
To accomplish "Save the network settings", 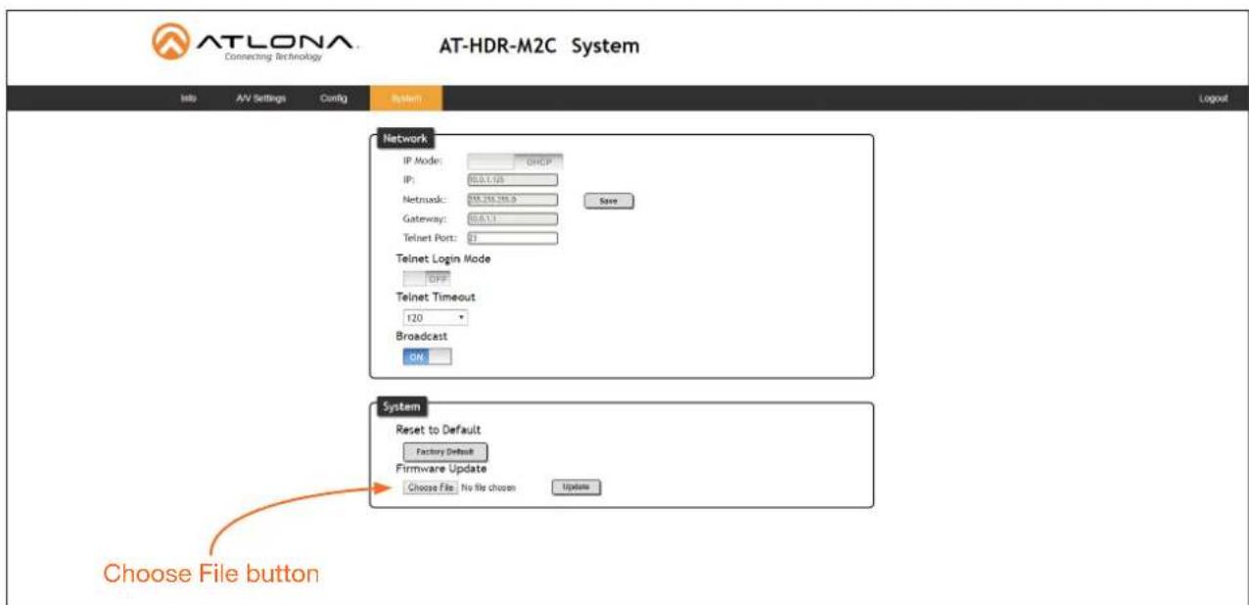I will [x=610, y=201].
